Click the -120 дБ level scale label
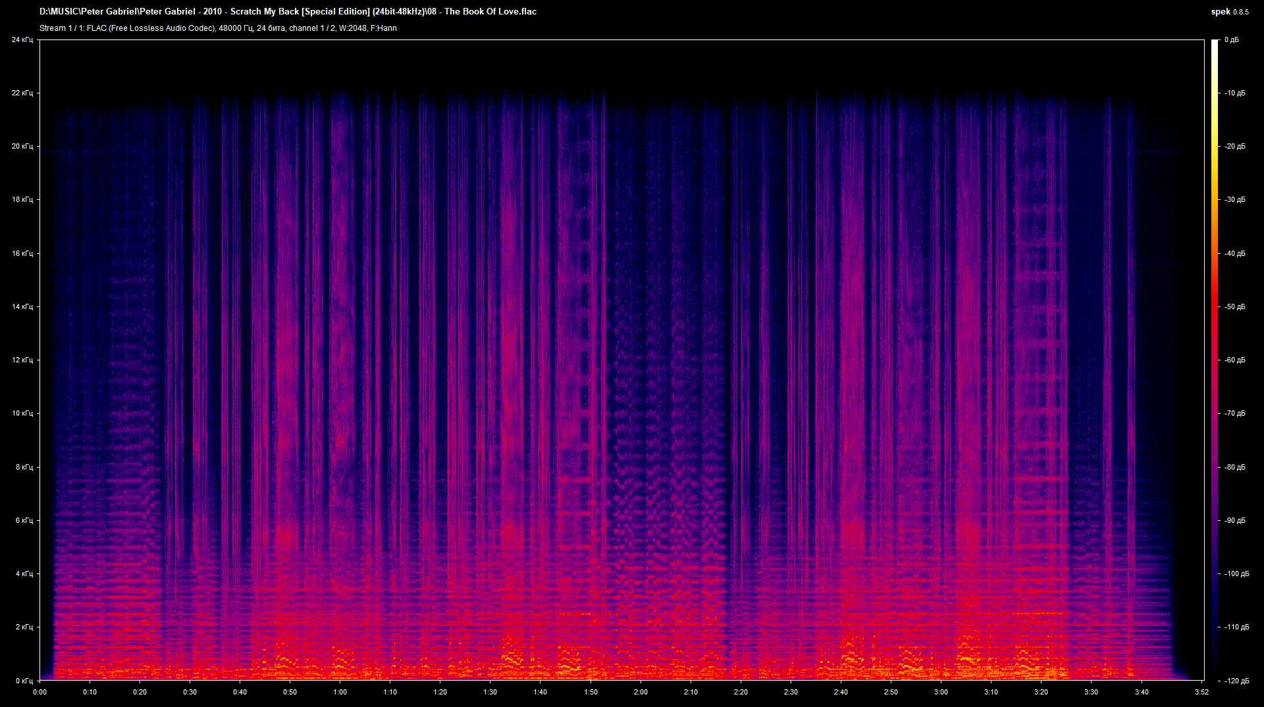 pyautogui.click(x=1236, y=681)
